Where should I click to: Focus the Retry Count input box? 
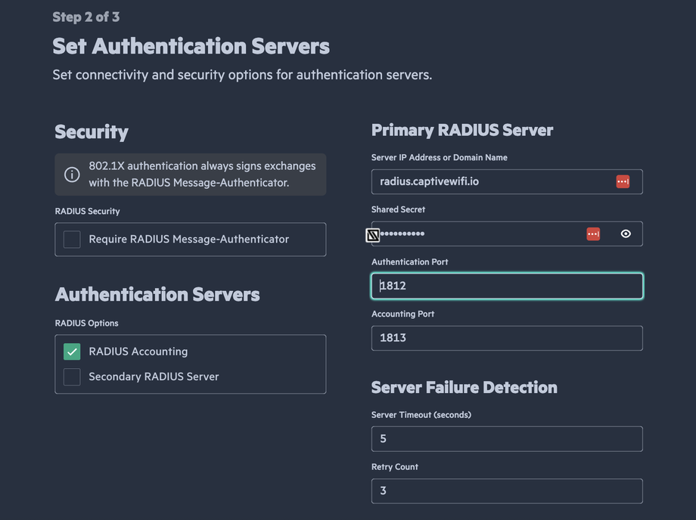pos(507,491)
